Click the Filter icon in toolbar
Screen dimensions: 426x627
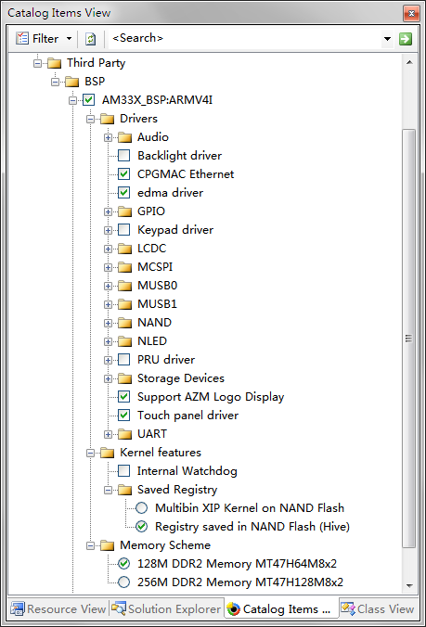coord(22,38)
